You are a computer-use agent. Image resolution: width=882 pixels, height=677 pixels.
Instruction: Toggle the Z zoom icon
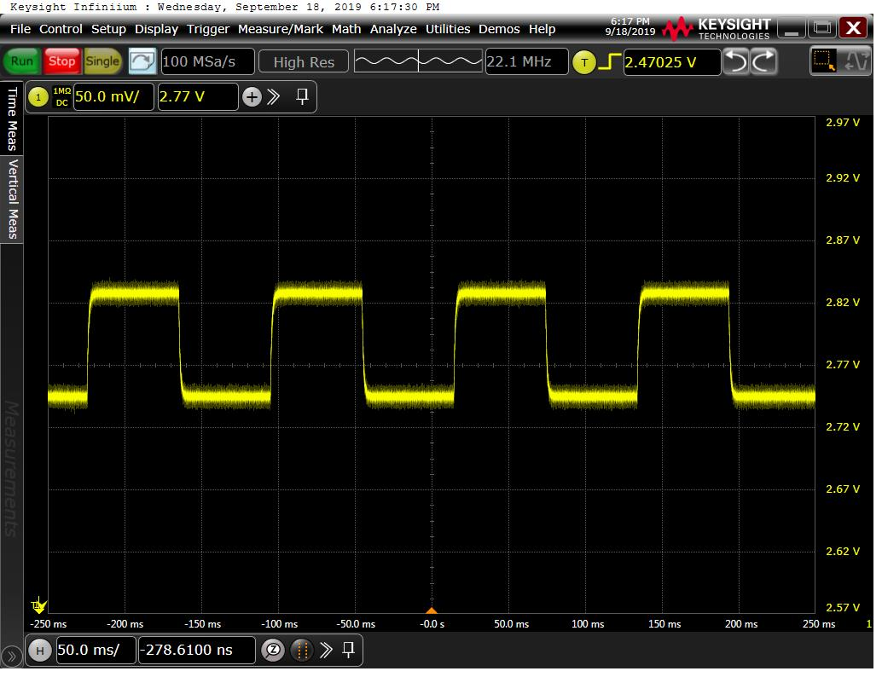click(273, 651)
